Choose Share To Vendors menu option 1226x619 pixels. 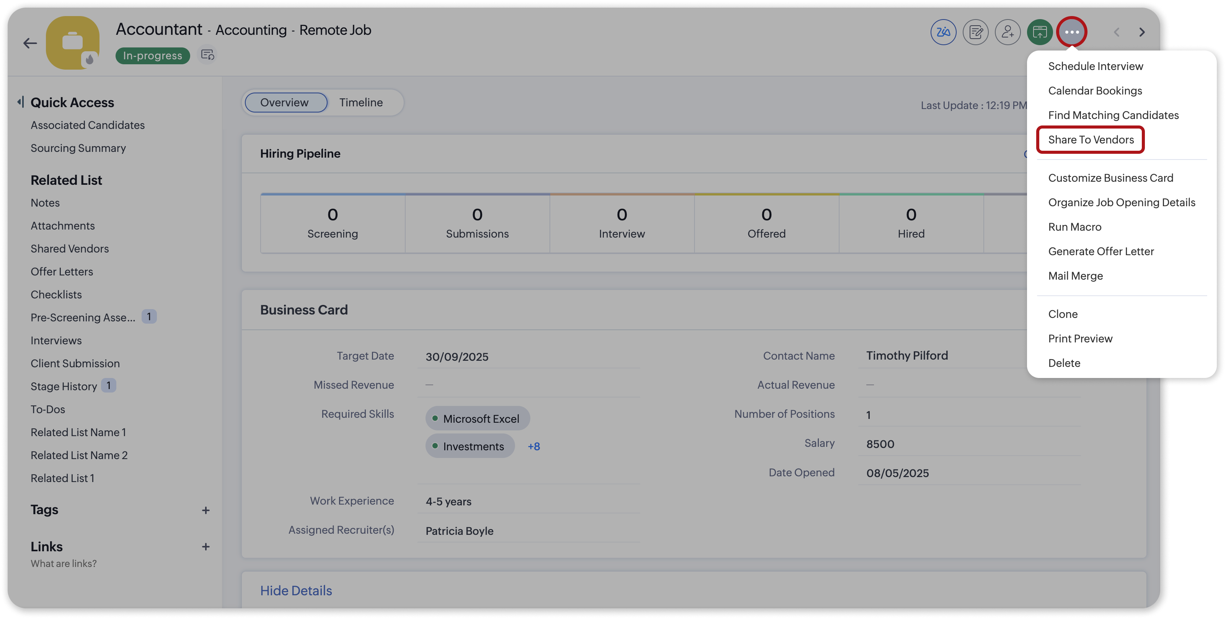[x=1091, y=139]
